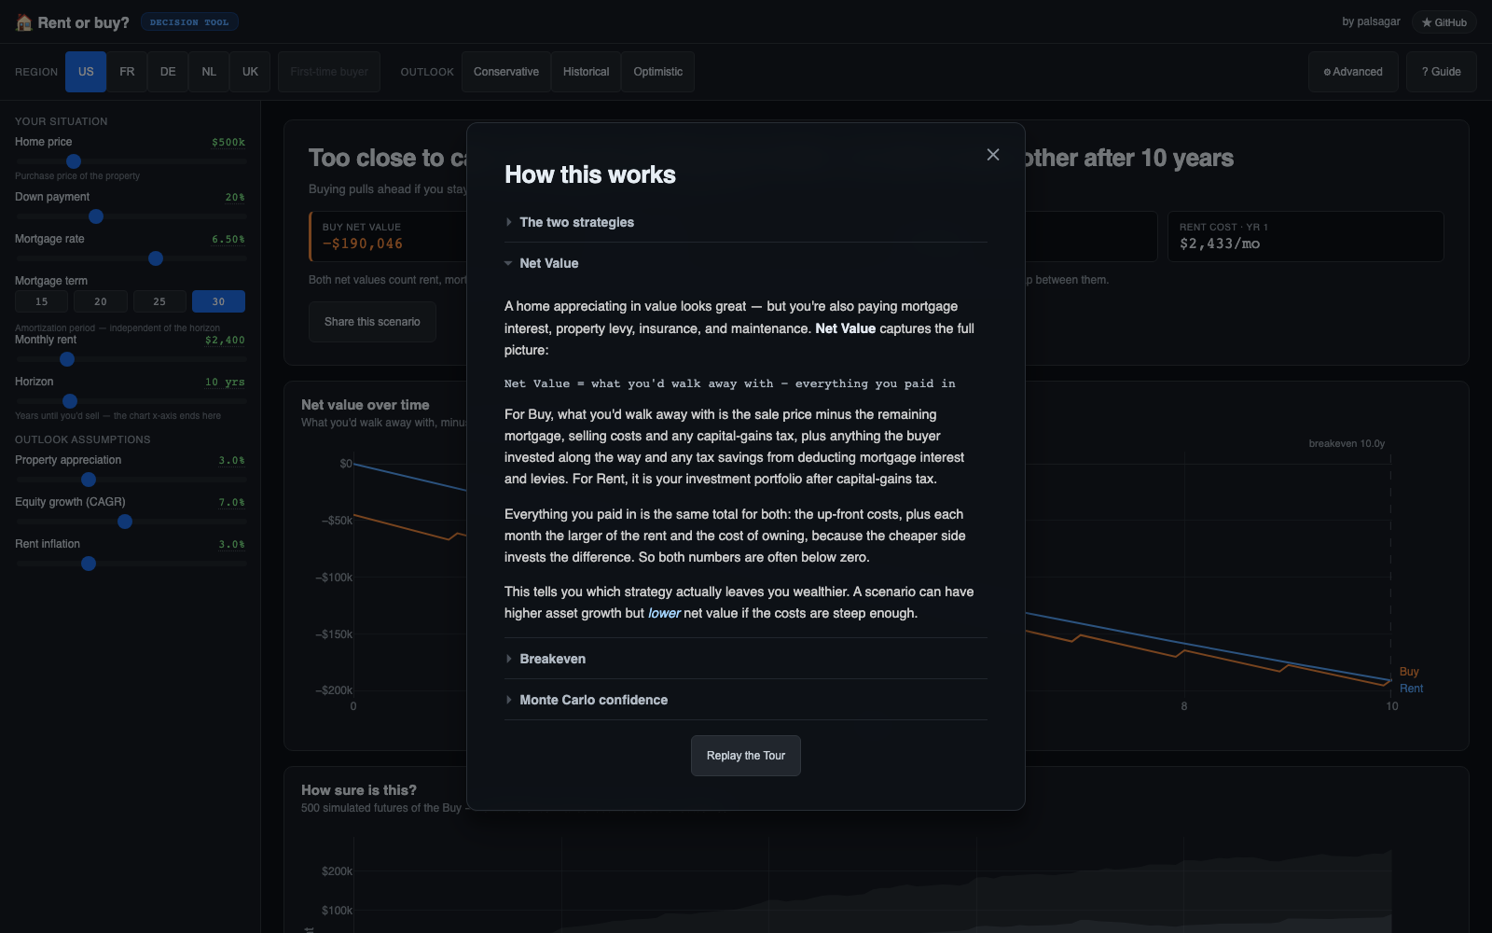The height and width of the screenshot is (933, 1492).
Task: Adjust the Equity growth (CAGR) slider
Action: 131,522
